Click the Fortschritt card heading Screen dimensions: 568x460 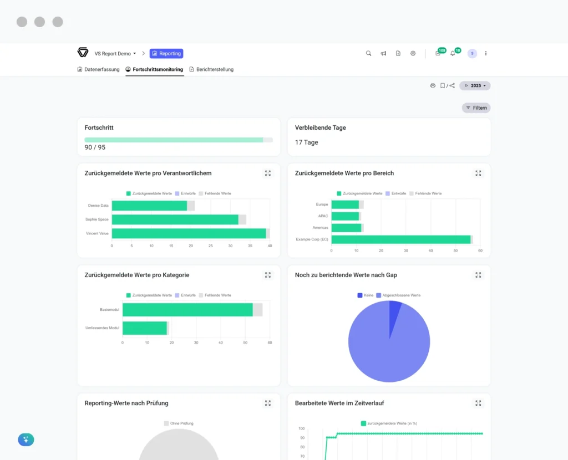click(x=99, y=128)
